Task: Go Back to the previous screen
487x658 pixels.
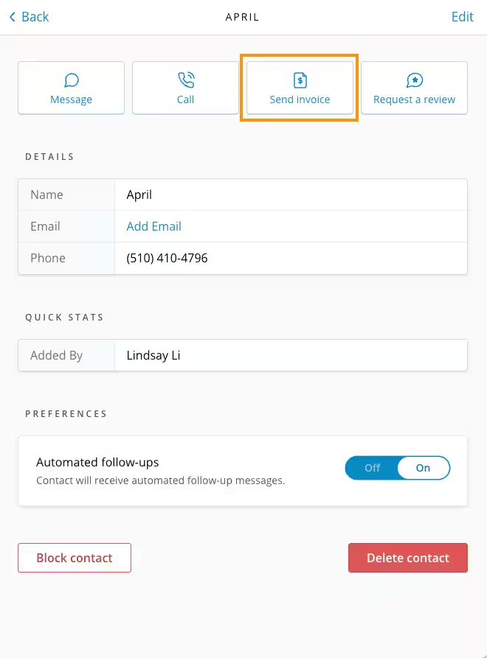Action: coord(29,17)
